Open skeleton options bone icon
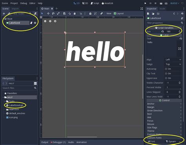Image resolution: width=186 pixels, height=145 pixels. point(102,13)
